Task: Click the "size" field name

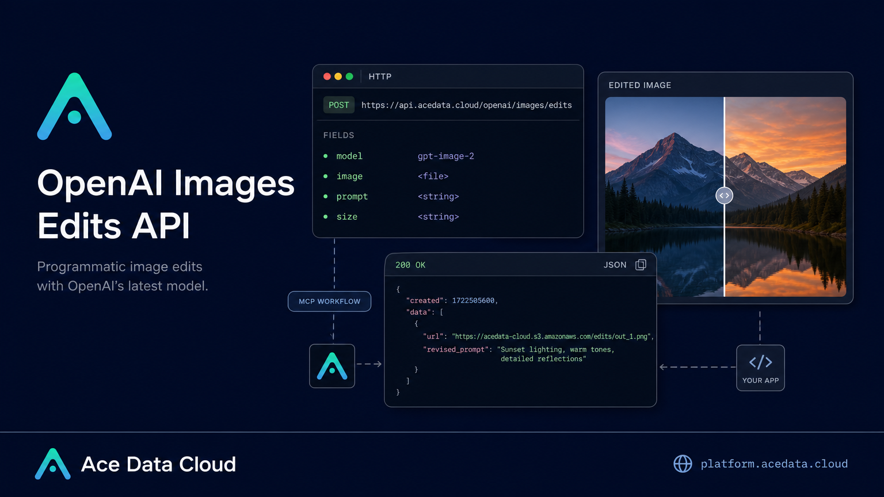Action: tap(347, 217)
